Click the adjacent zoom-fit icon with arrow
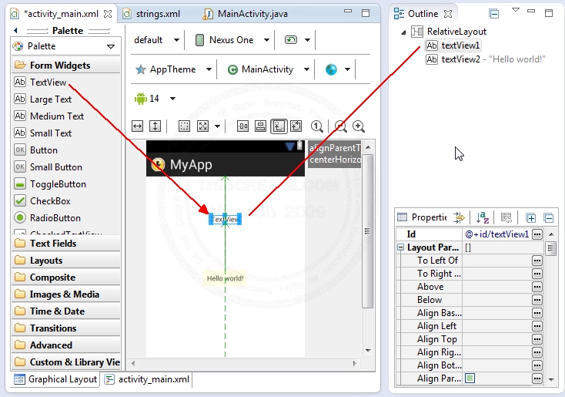Image resolution: width=565 pixels, height=397 pixels. click(296, 126)
